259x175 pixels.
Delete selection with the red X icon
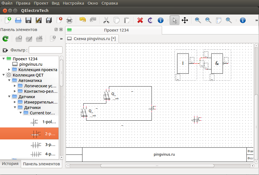tap(140, 20)
